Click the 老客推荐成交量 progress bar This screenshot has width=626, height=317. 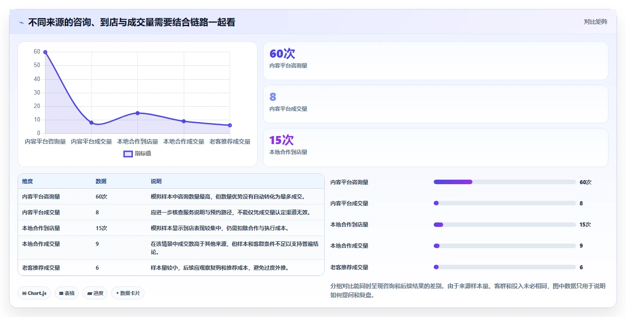pos(505,267)
